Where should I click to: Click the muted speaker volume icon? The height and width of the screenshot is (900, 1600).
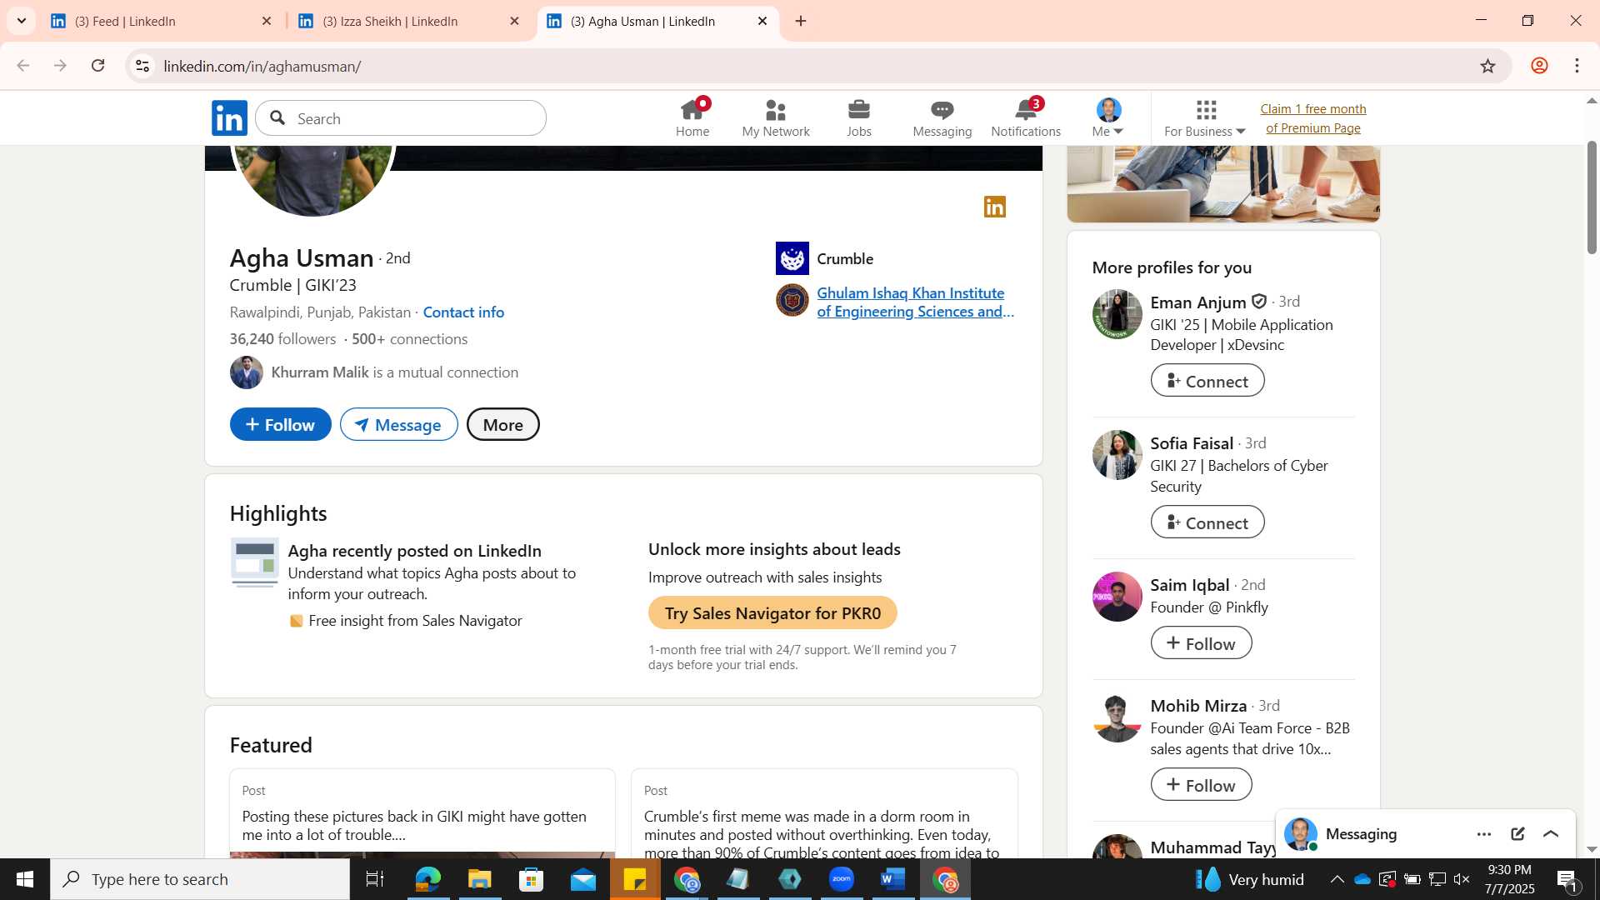pos(1462,879)
